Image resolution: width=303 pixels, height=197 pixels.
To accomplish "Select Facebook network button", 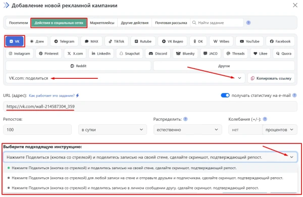I will [x=280, y=41].
